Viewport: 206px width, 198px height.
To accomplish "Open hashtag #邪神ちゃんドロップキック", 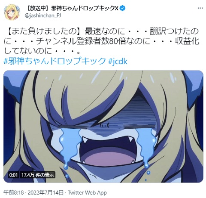I will point(55,61).
